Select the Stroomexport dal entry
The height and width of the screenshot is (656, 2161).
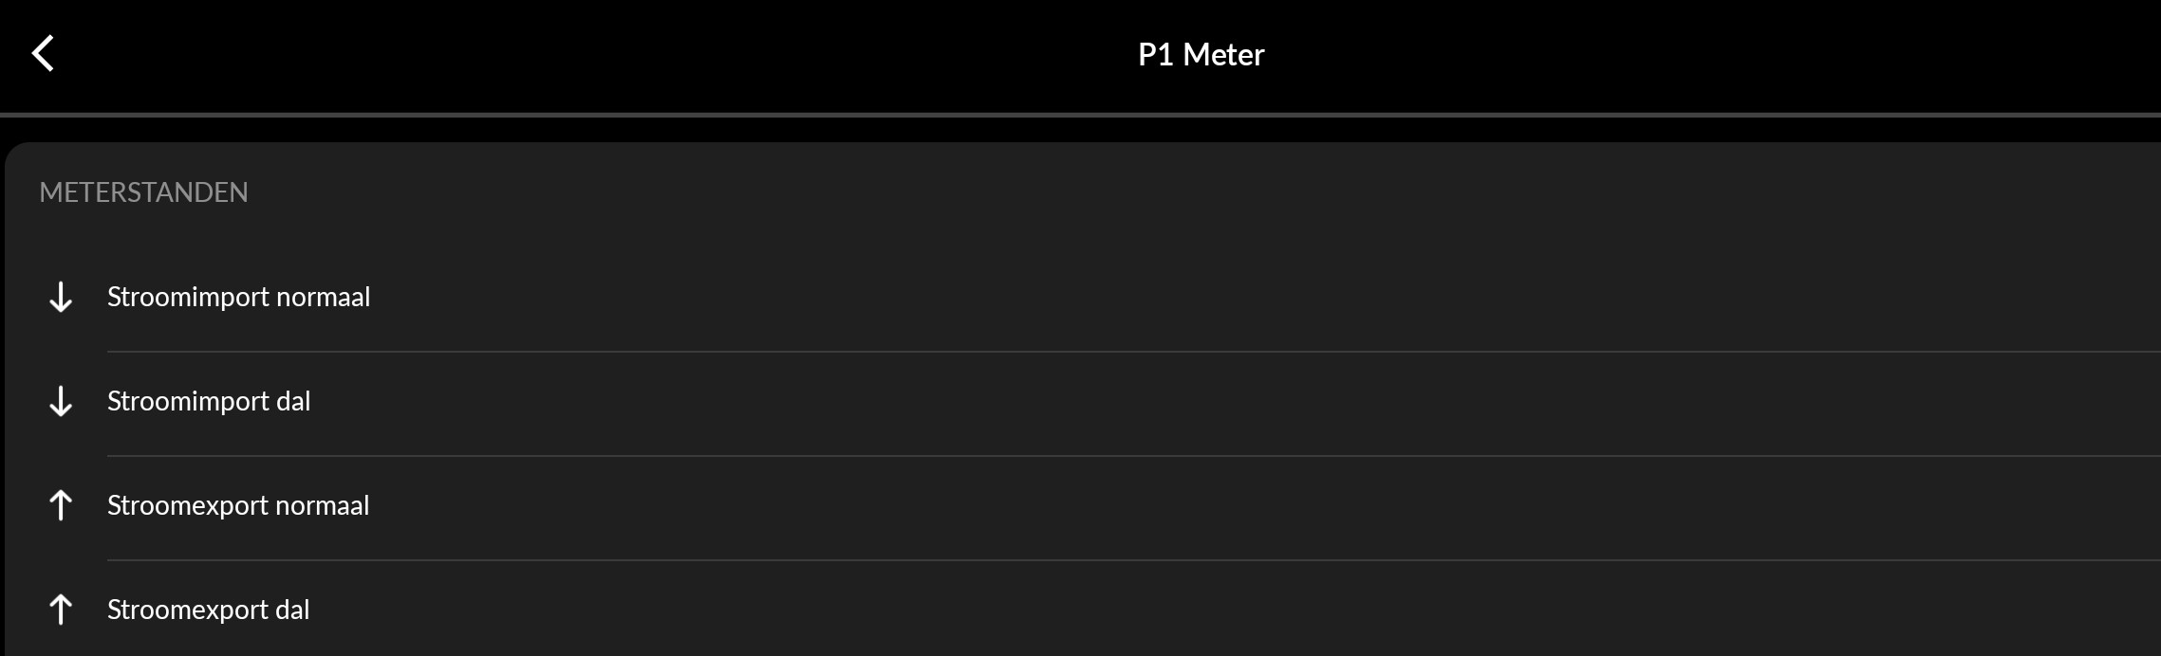tap(208, 610)
